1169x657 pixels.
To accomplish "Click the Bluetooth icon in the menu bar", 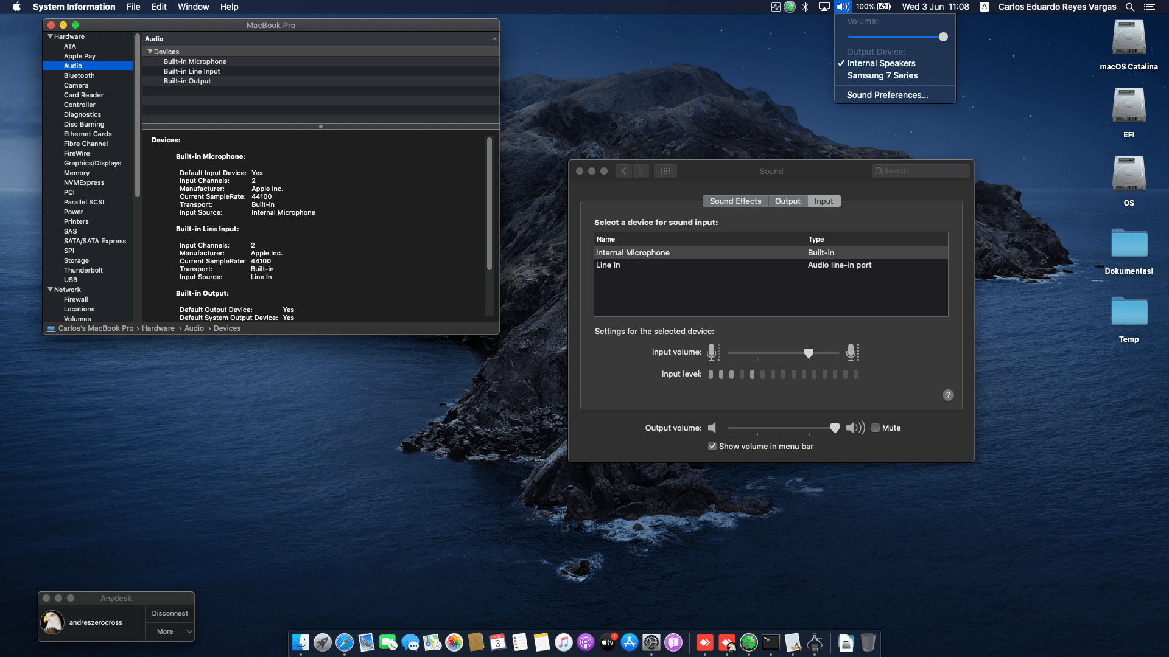I will pyautogui.click(x=805, y=7).
